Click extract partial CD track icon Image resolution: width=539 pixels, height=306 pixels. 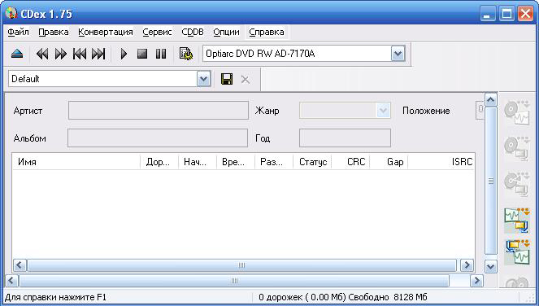517,184
